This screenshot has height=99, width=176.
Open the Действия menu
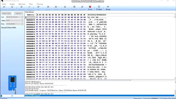click(x=22, y=4)
